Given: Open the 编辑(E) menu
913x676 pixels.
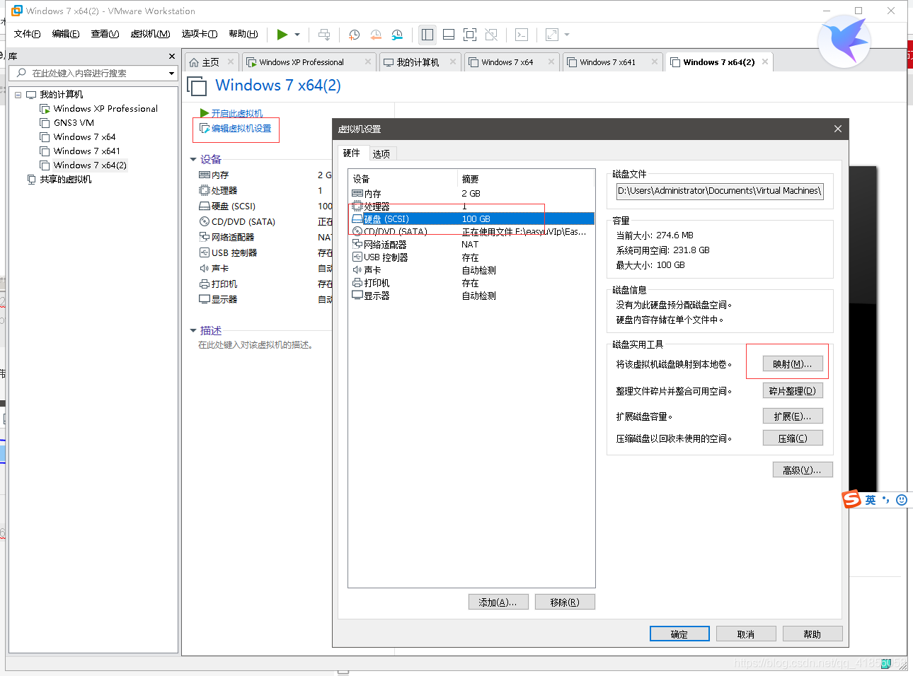Looking at the screenshot, I should pyautogui.click(x=65, y=34).
